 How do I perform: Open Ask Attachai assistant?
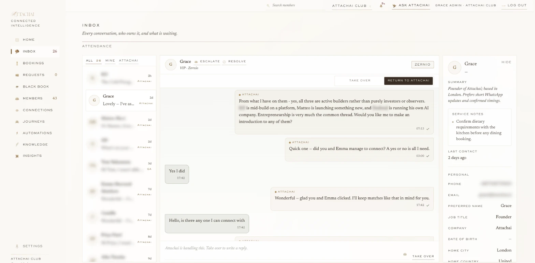point(411,5)
